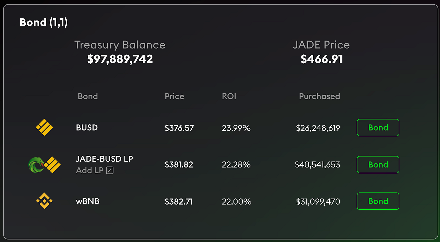This screenshot has width=440, height=242.
Task: Click the JADE Price value $466.91
Action: [321, 59]
